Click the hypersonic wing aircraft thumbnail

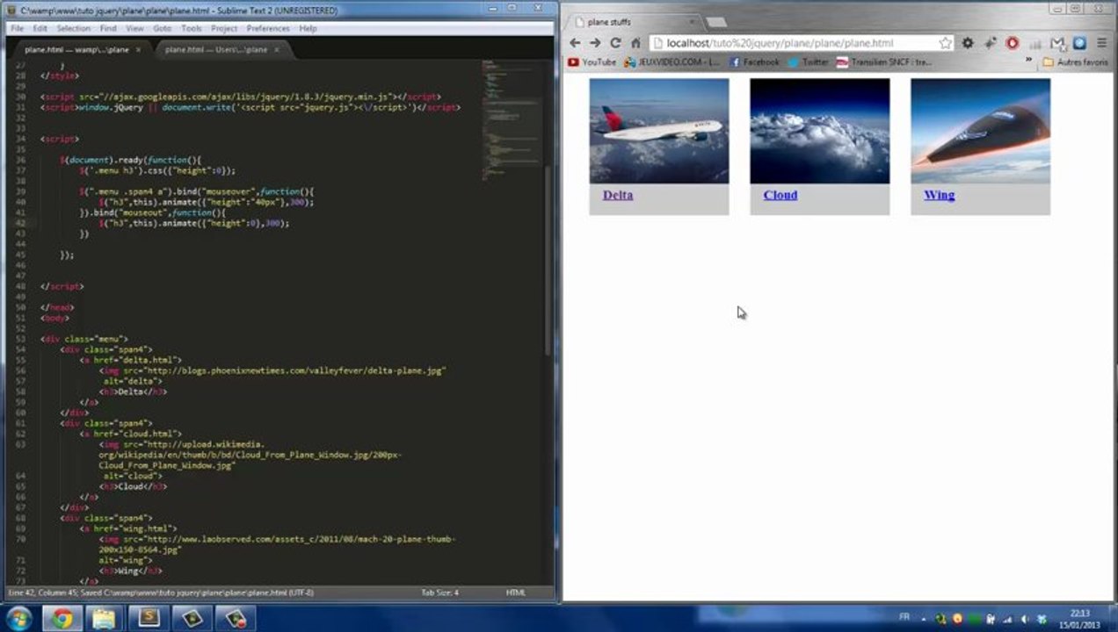980,131
